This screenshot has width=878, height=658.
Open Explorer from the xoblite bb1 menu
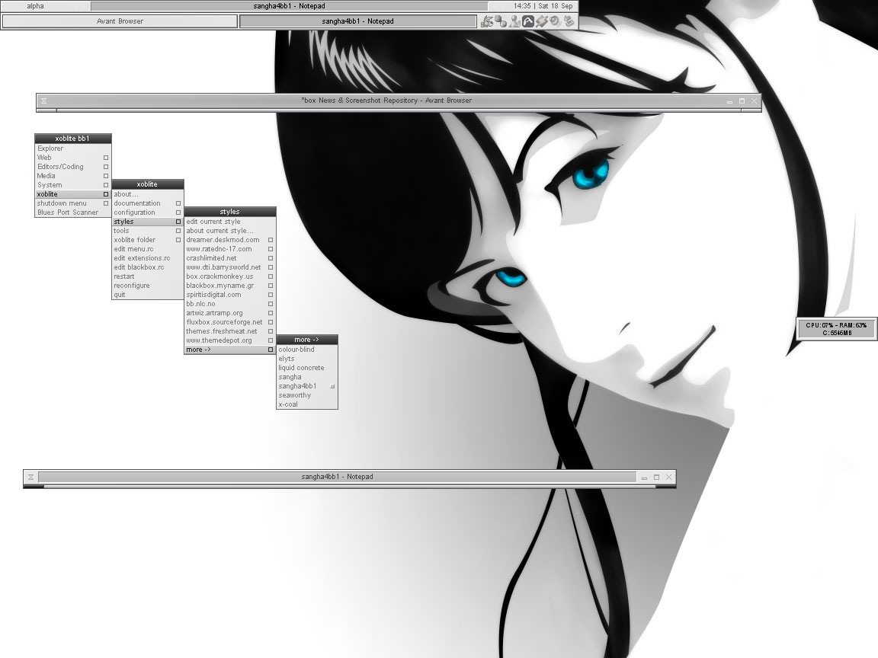(73, 149)
